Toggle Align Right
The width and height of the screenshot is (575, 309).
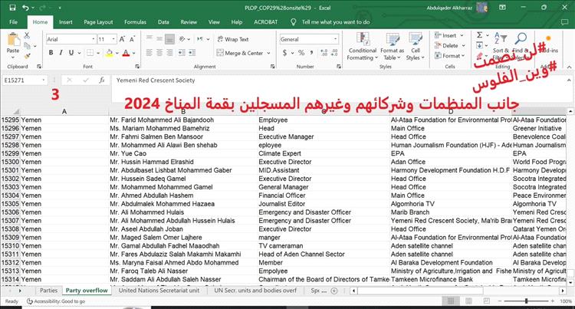point(169,53)
